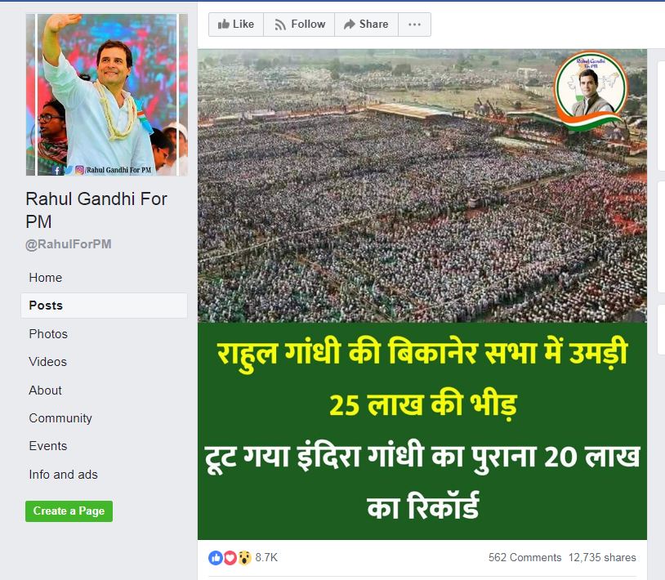Open the Photos section
Image resolution: width=665 pixels, height=580 pixels.
point(48,334)
